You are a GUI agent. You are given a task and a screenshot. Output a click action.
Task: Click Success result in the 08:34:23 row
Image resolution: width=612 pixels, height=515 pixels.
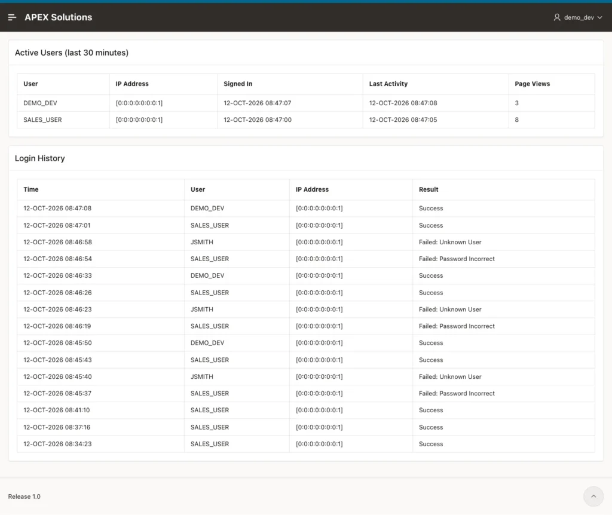click(x=431, y=444)
